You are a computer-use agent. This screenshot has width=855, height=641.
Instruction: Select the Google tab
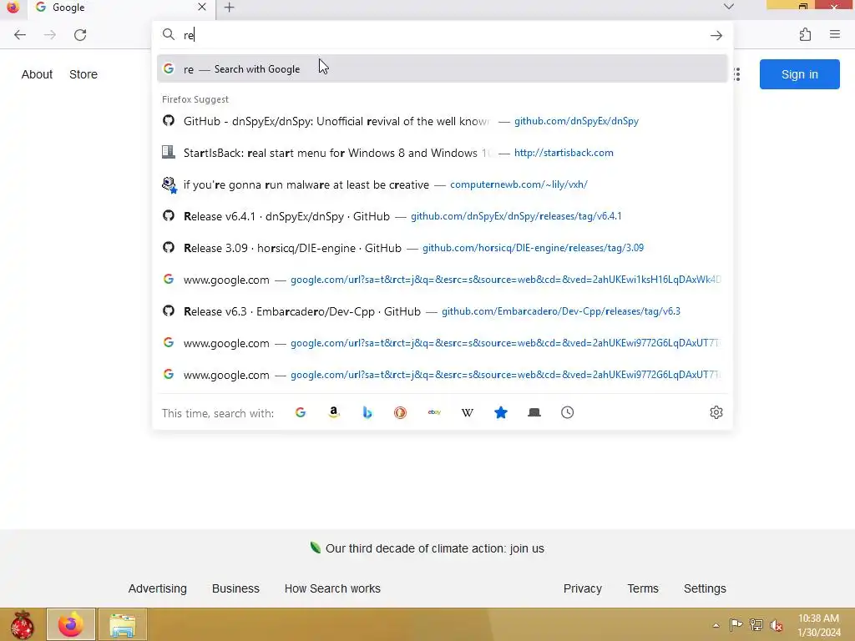[121, 8]
